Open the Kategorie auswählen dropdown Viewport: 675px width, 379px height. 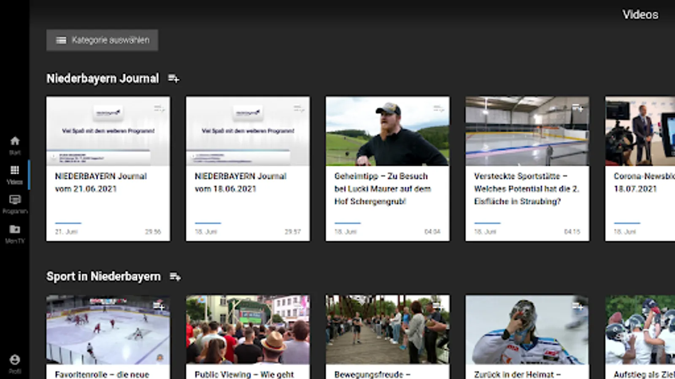(x=102, y=40)
